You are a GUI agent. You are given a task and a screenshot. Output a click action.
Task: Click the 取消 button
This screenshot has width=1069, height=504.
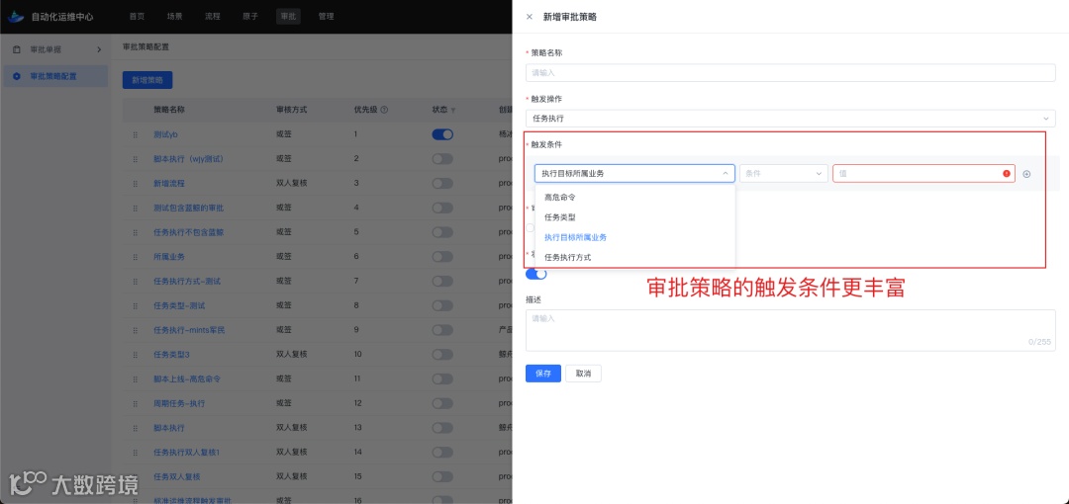click(x=583, y=374)
